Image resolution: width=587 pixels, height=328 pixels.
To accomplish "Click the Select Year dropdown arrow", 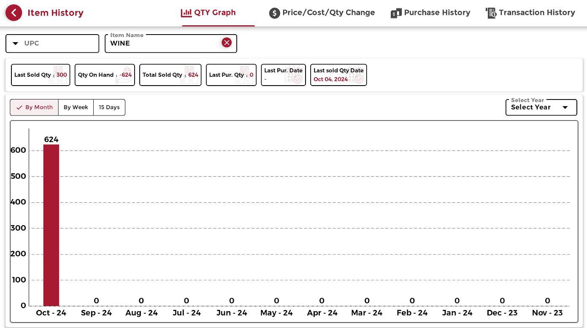I will [565, 108].
